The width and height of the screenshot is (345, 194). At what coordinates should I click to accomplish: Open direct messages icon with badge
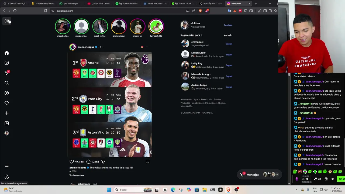[7, 73]
